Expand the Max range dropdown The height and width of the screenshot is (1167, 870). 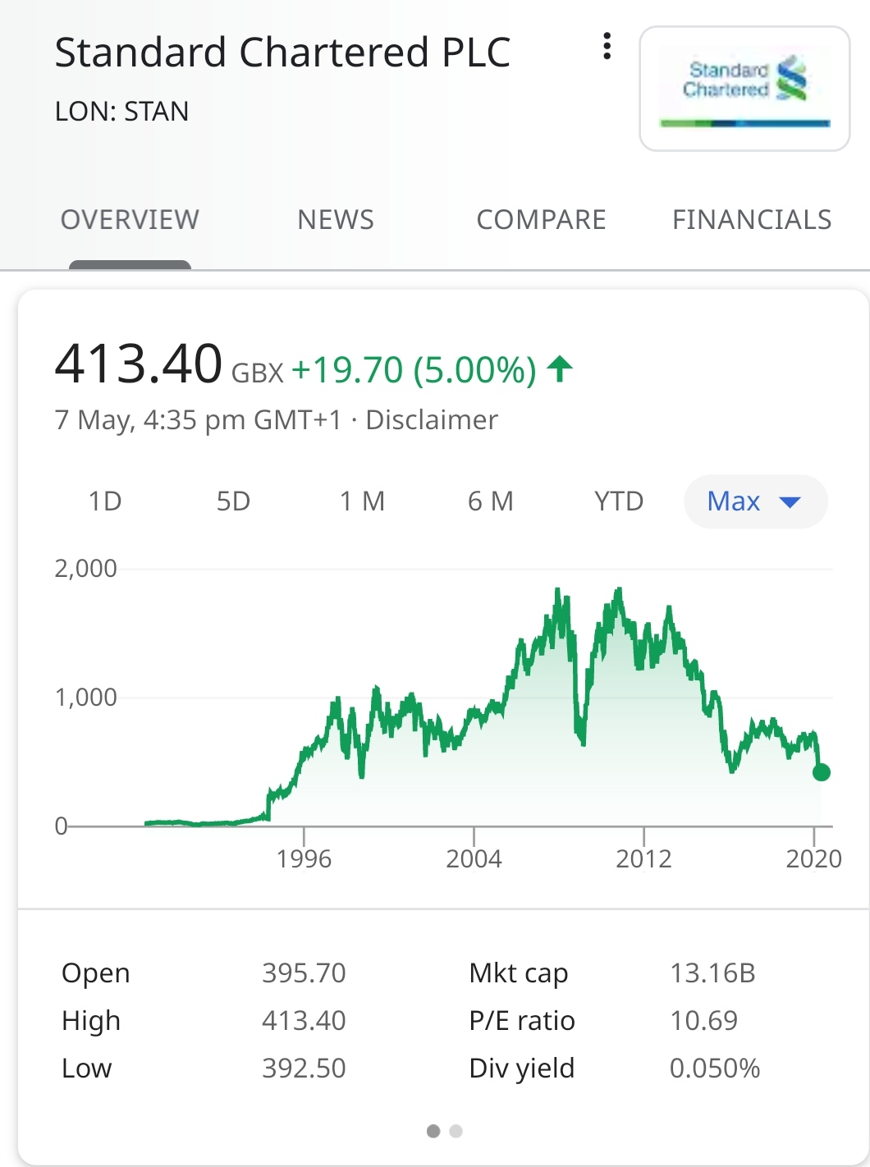(x=735, y=501)
